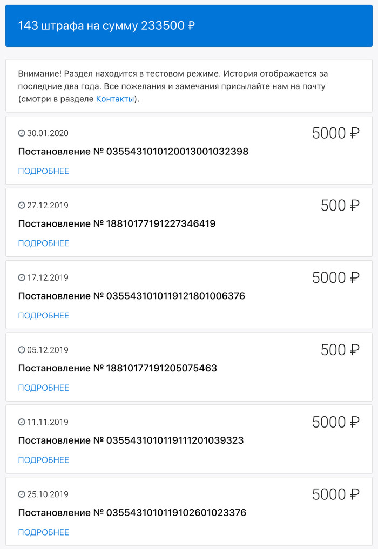Click clock icon next to 30.01.2020
The image size is (378, 549).
click(x=22, y=133)
